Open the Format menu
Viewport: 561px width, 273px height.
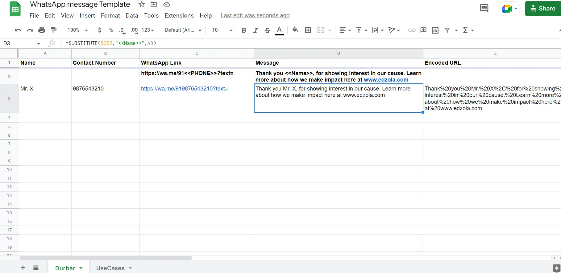[110, 15]
